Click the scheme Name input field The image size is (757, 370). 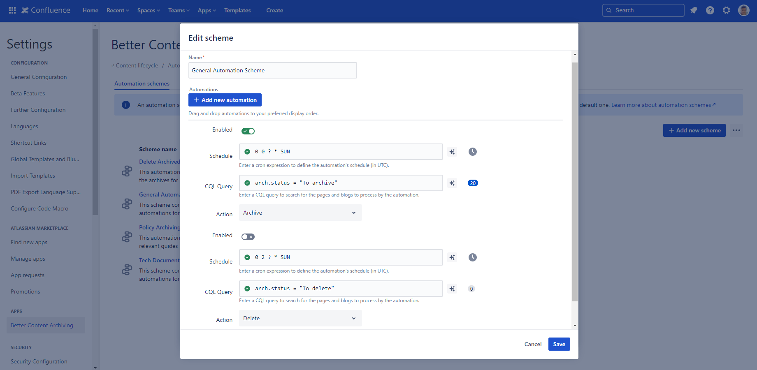(272, 70)
